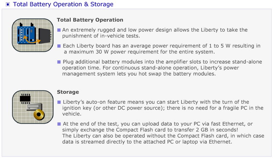This screenshot has height=158, width=273.
Task: Click the orange swap arrow in battery image
Action: [32, 40]
